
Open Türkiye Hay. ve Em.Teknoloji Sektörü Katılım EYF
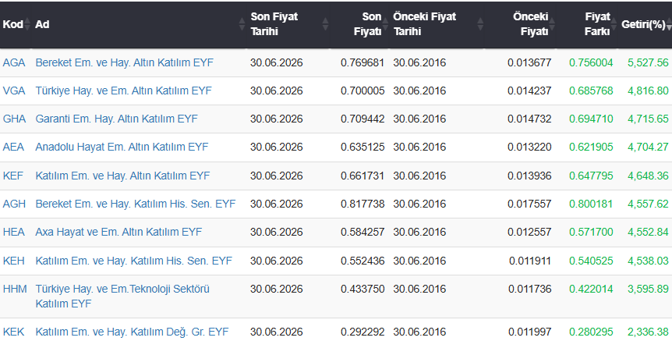click(122, 297)
